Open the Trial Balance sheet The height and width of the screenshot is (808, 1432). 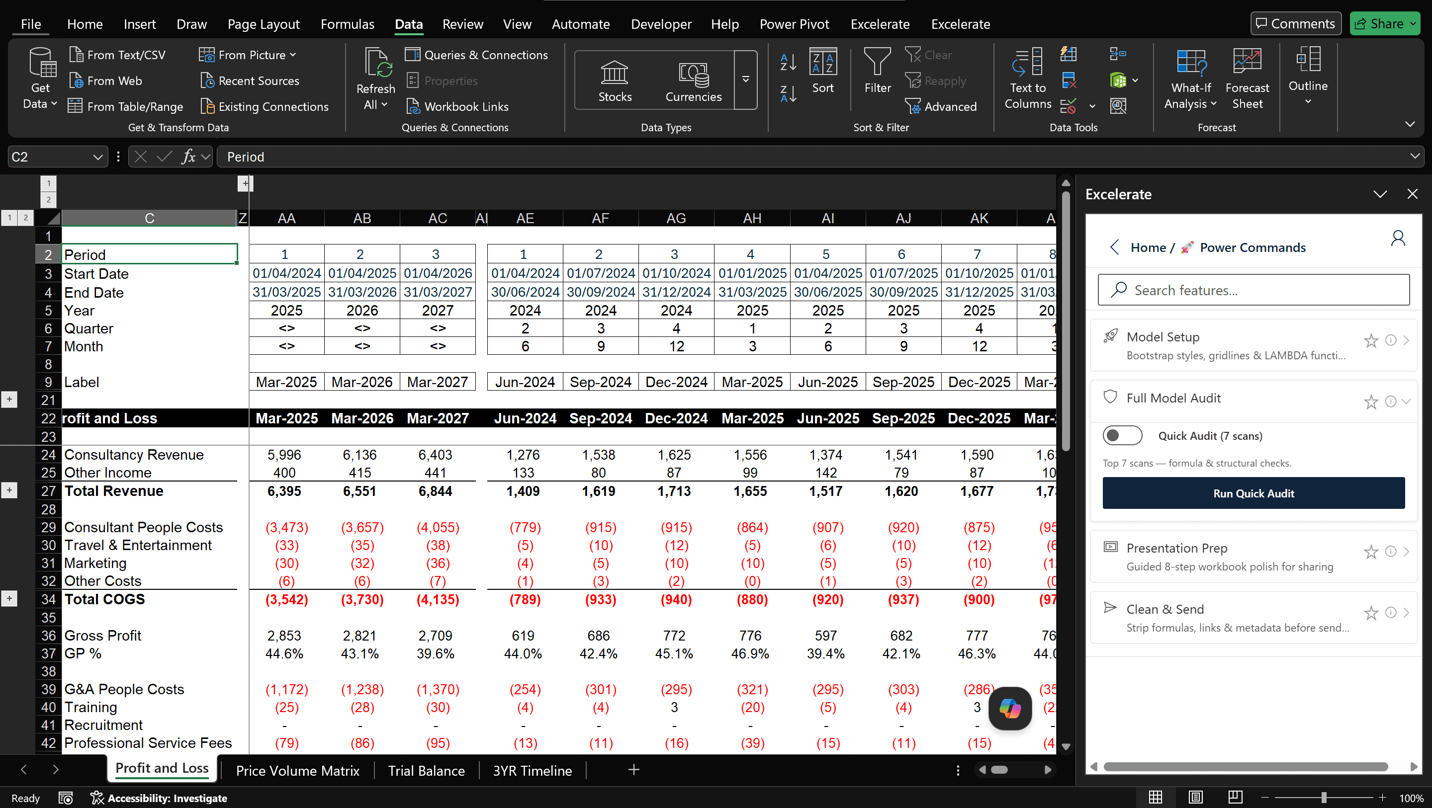click(427, 771)
